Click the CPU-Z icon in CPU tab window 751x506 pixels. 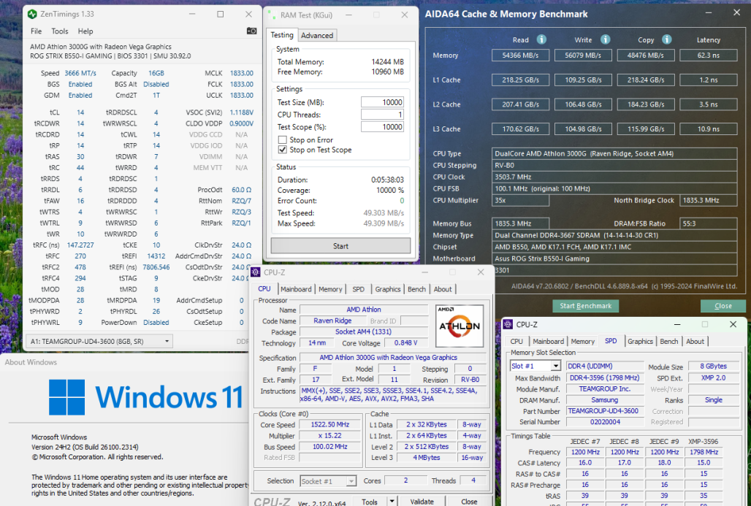point(256,272)
